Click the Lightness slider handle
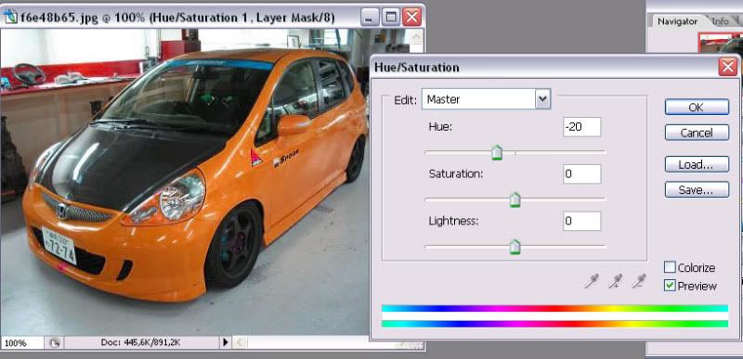This screenshot has width=743, height=359. [x=515, y=247]
